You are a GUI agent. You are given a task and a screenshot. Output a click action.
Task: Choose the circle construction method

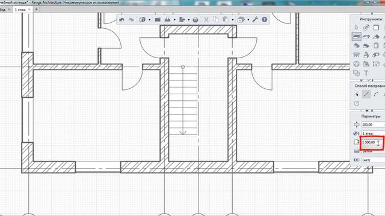point(357,103)
